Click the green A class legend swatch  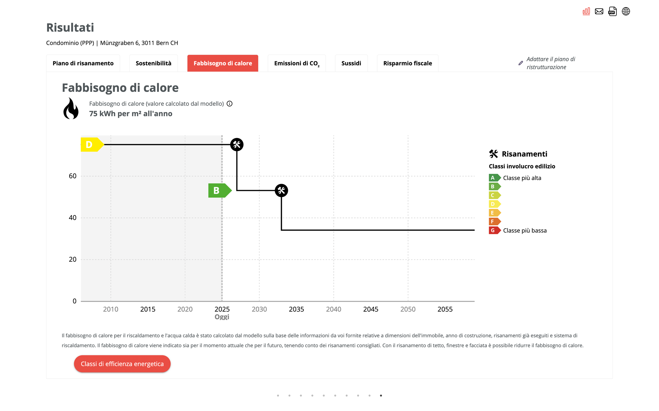pos(494,178)
